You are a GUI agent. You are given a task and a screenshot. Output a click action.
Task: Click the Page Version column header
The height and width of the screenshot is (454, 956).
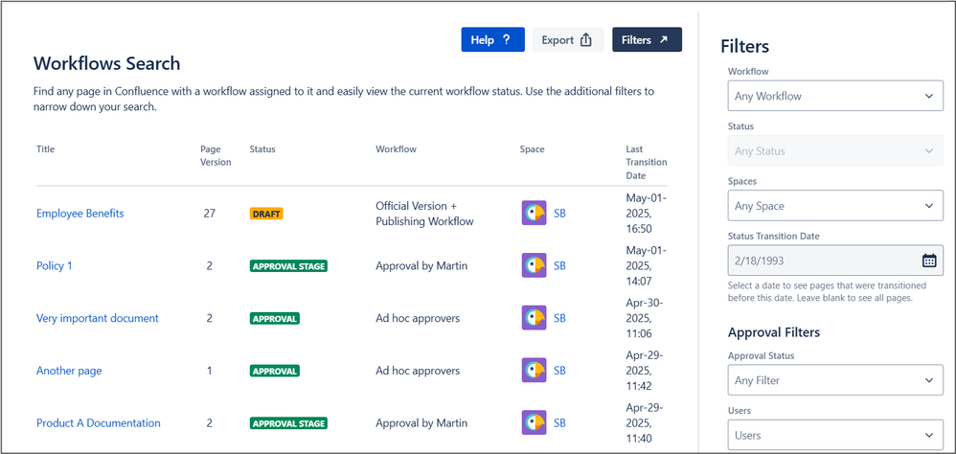216,155
